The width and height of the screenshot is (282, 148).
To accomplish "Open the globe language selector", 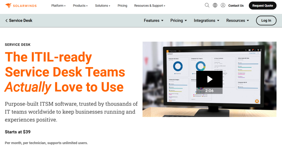I will coord(215,6).
